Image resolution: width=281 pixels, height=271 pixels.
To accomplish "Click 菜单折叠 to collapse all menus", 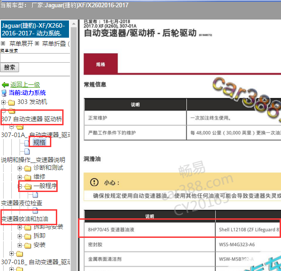I will point(54,44).
